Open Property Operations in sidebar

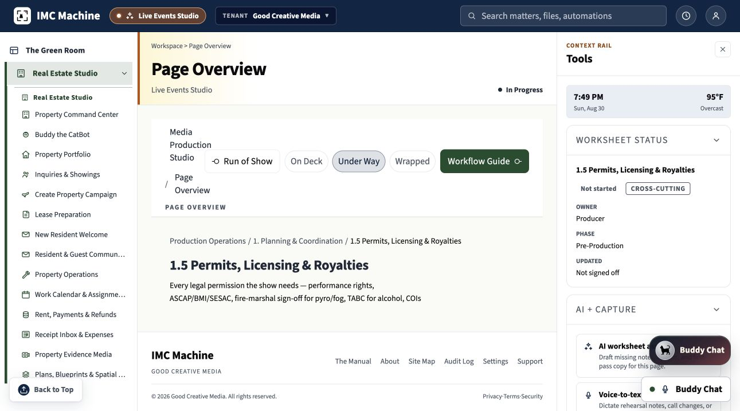pyautogui.click(x=66, y=275)
